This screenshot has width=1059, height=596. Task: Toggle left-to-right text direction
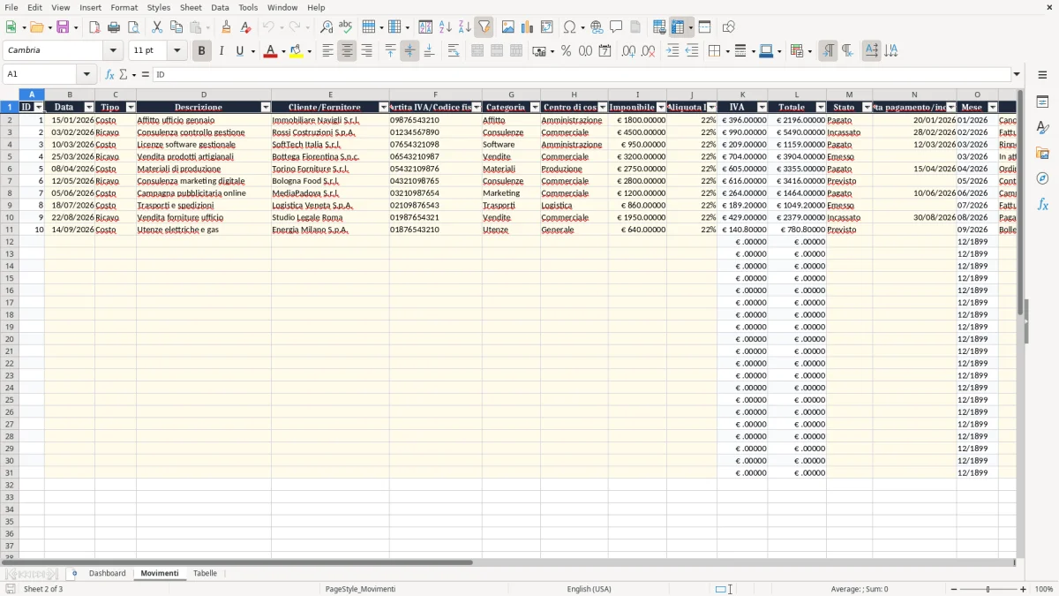[828, 51]
